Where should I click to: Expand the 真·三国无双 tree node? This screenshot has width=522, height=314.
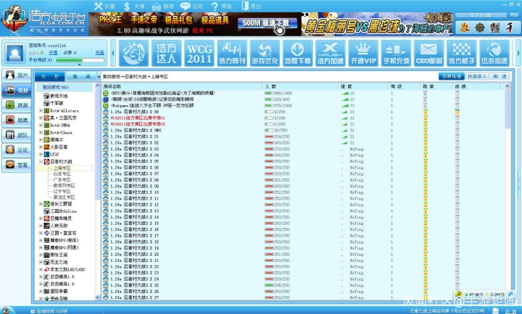(x=41, y=118)
